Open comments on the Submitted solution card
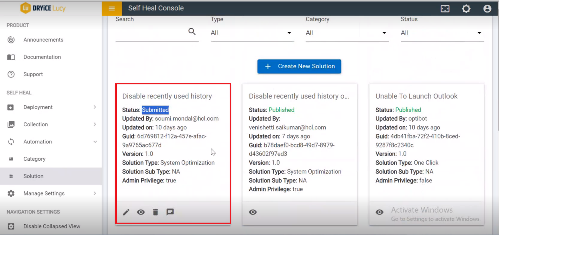This screenshot has height=274, width=575. tap(170, 212)
